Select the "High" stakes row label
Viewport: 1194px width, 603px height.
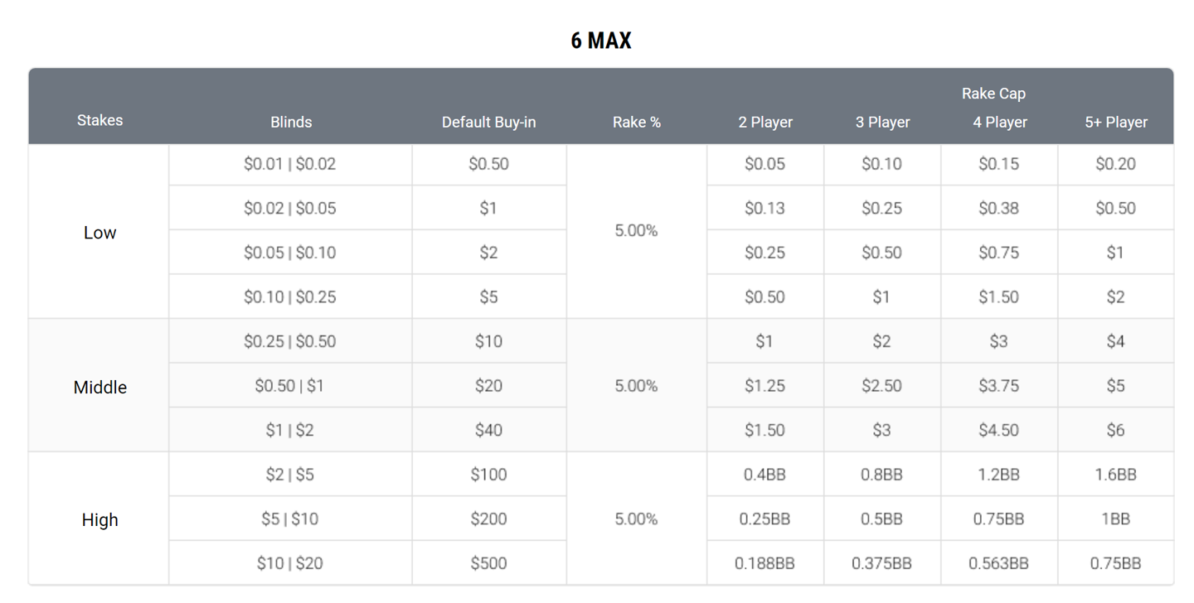[x=99, y=520]
